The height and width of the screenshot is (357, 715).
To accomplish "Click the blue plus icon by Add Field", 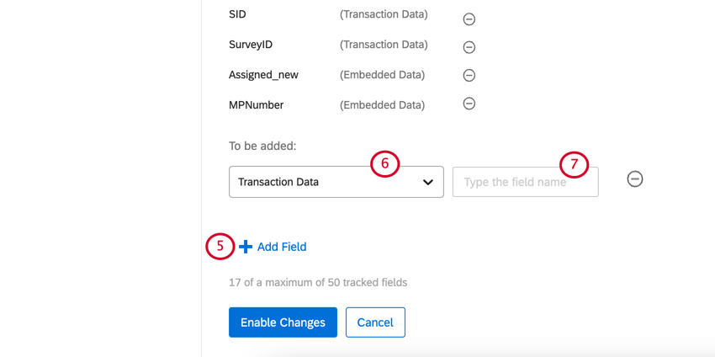I will [x=246, y=247].
